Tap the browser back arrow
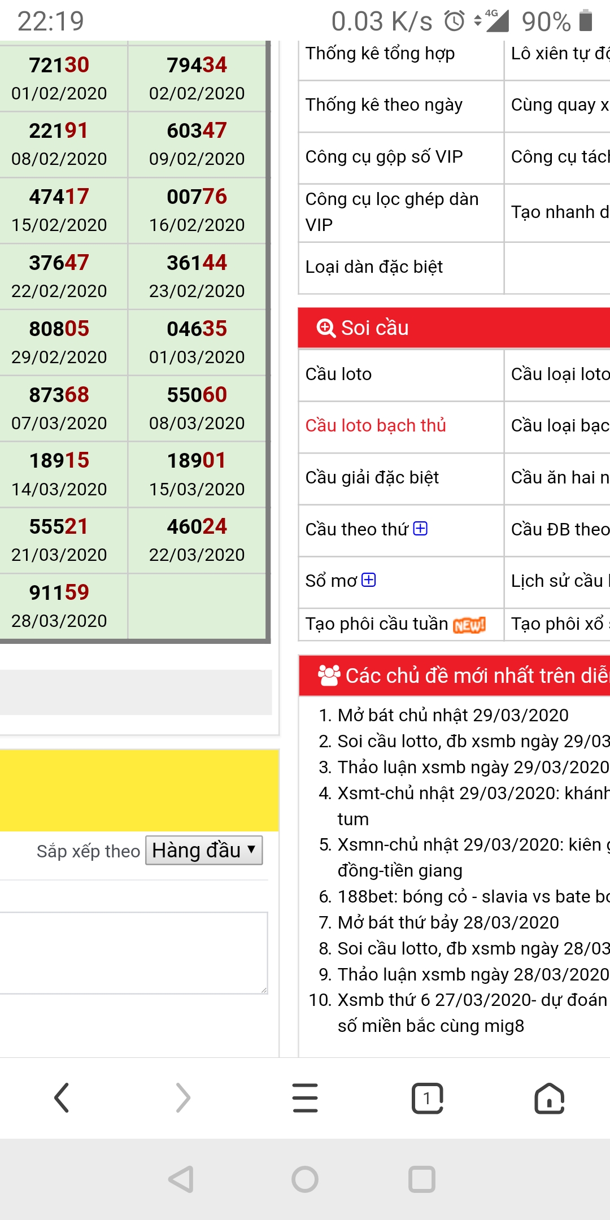610x1220 pixels. (x=62, y=1098)
